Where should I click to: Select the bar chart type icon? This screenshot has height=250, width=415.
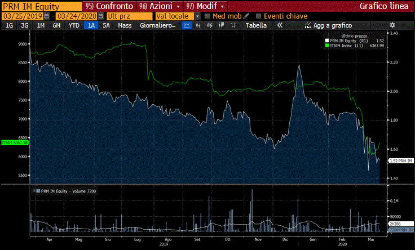click(x=198, y=25)
